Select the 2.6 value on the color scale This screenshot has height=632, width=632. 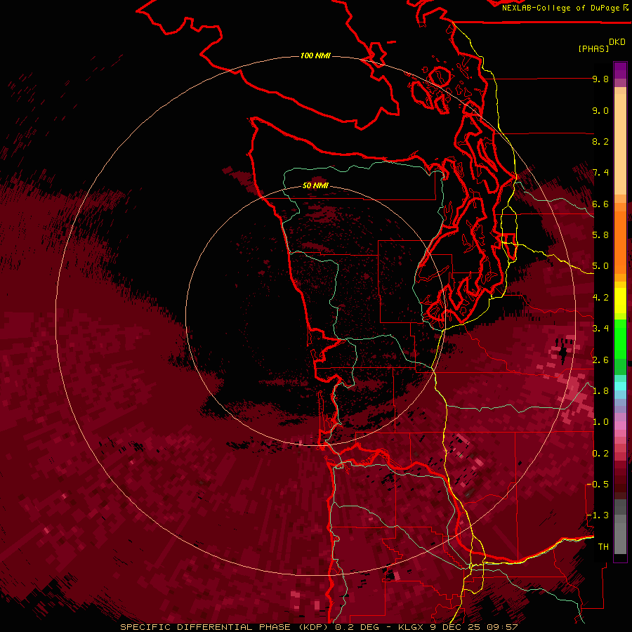(600, 360)
